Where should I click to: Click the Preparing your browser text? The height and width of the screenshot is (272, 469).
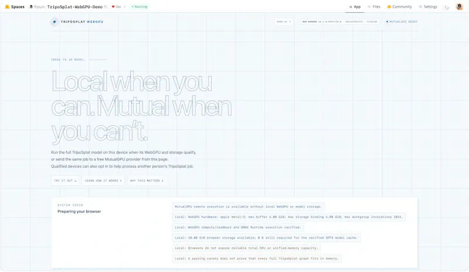click(79, 211)
